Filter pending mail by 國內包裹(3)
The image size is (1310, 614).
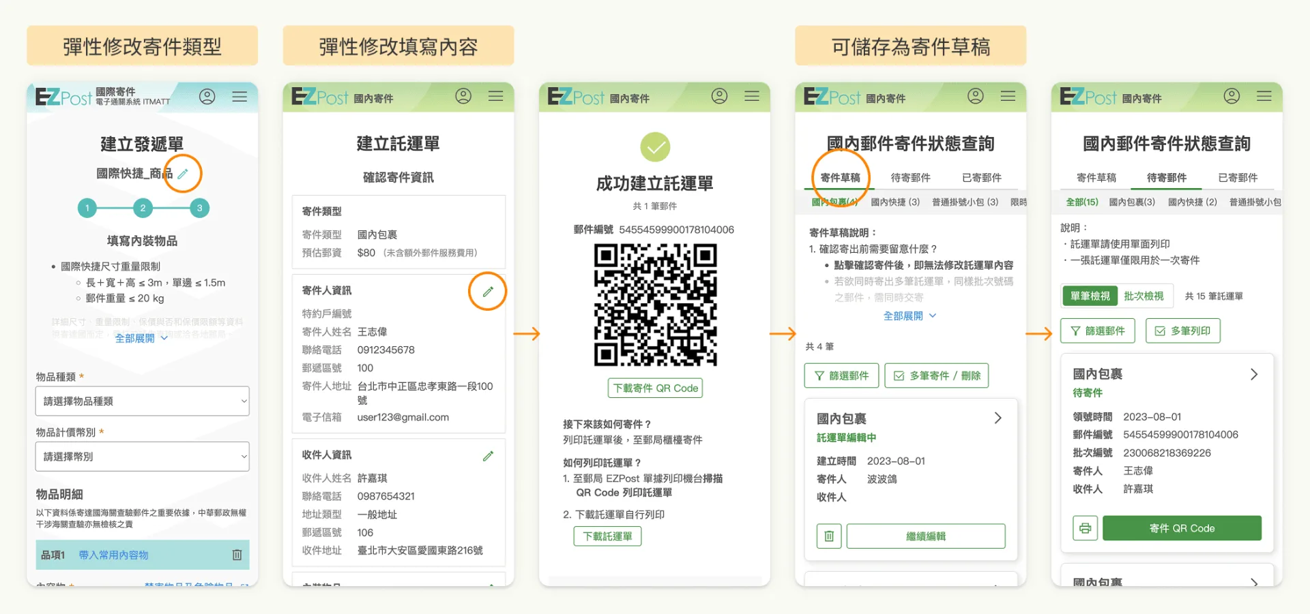click(1133, 202)
